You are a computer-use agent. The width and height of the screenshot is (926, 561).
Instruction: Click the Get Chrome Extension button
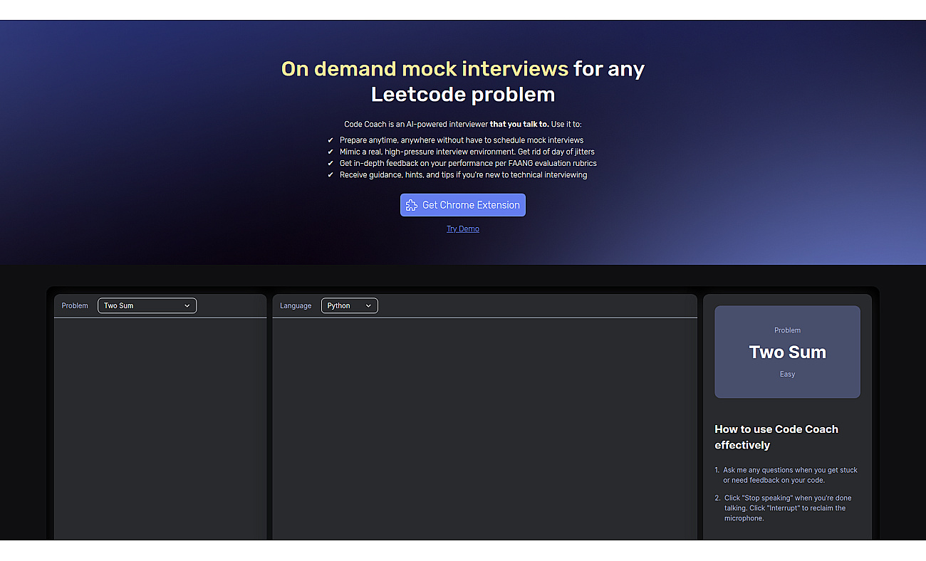tap(463, 205)
